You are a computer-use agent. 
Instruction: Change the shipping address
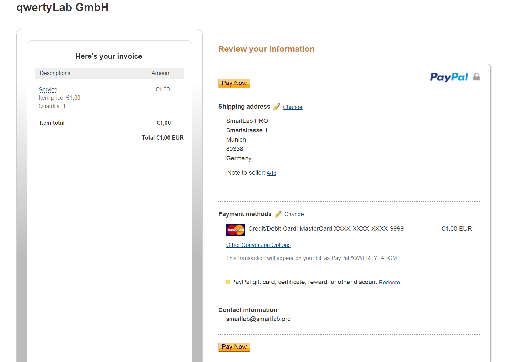click(x=292, y=107)
